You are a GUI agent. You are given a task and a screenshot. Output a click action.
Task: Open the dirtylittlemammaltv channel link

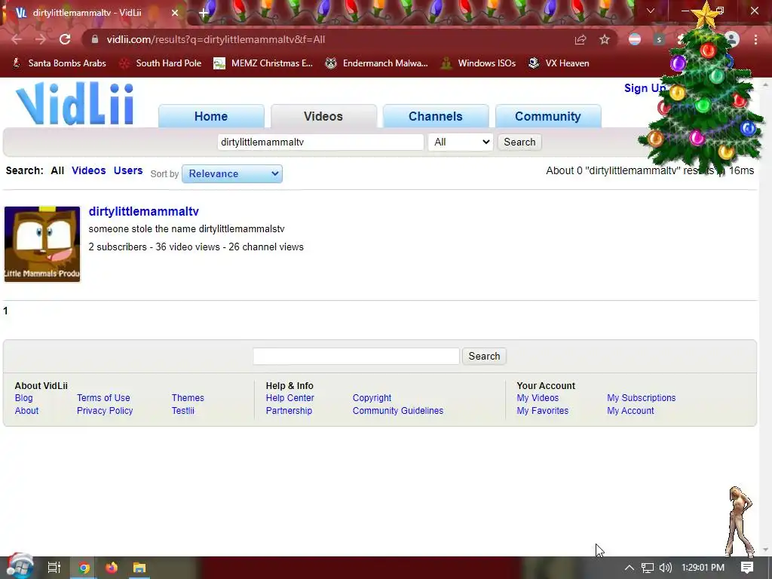point(144,211)
